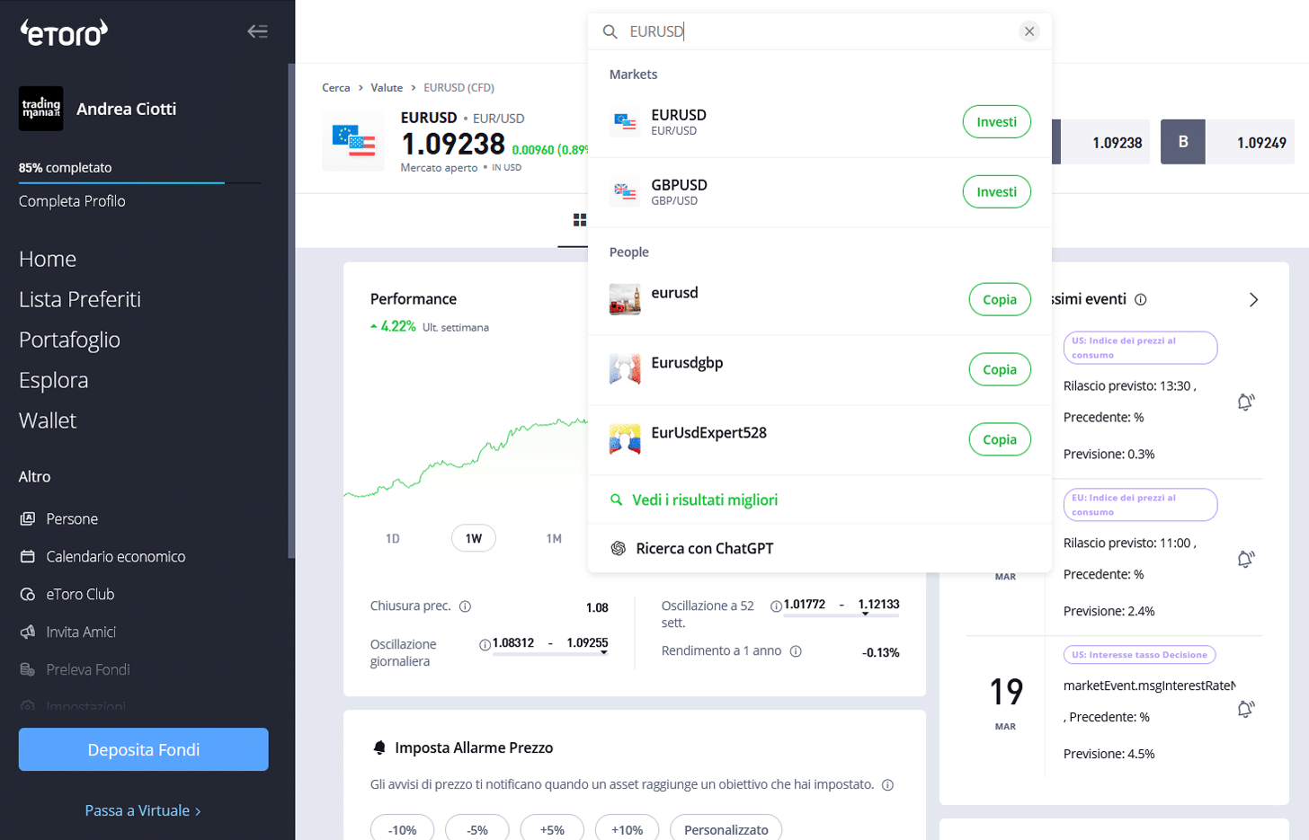Click info icon next to Rendimento a 1 anno
This screenshot has width=1309, height=840.
click(796, 651)
